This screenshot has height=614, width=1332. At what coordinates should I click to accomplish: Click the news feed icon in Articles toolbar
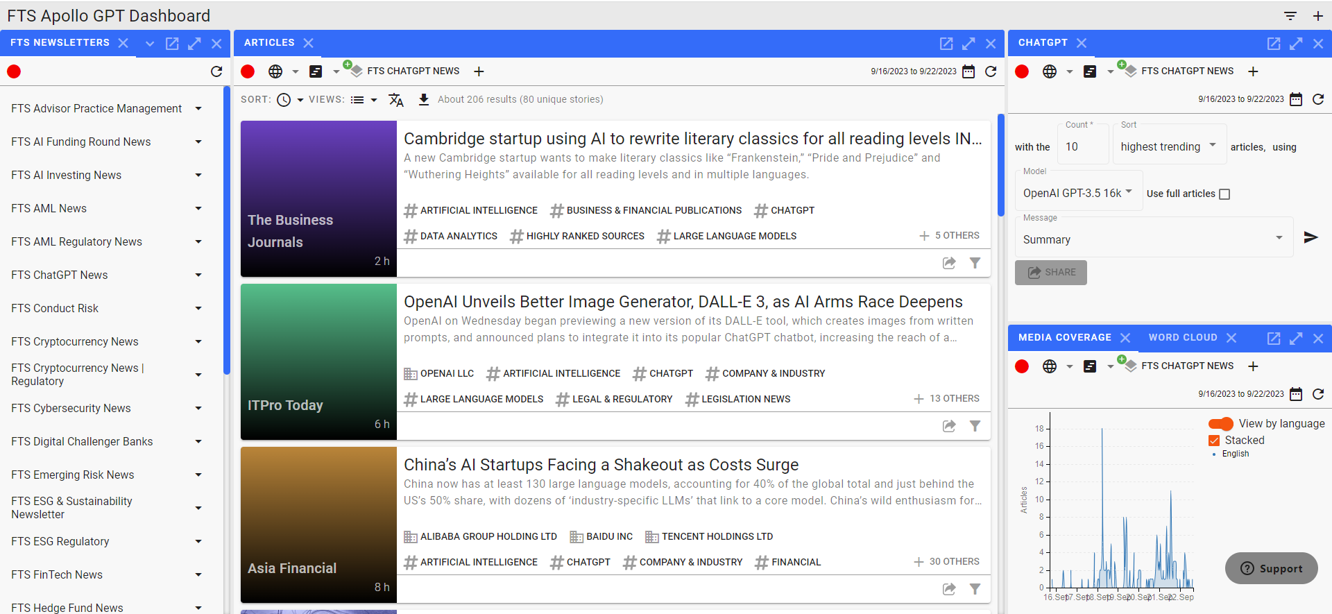[316, 71]
